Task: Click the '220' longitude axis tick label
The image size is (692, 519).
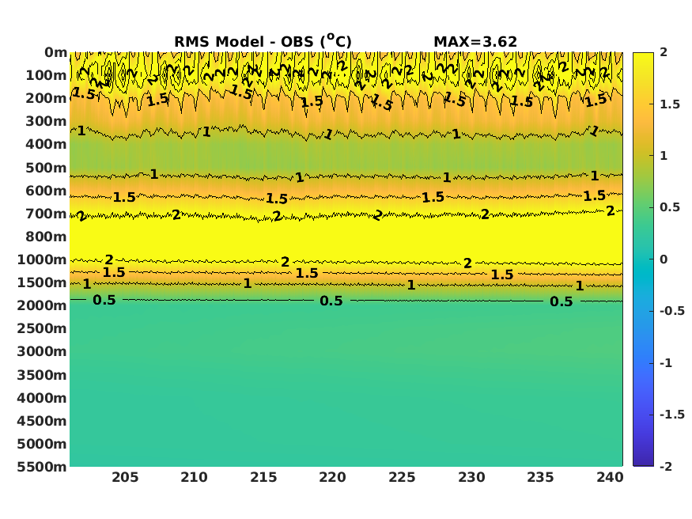Action: pyautogui.click(x=333, y=478)
